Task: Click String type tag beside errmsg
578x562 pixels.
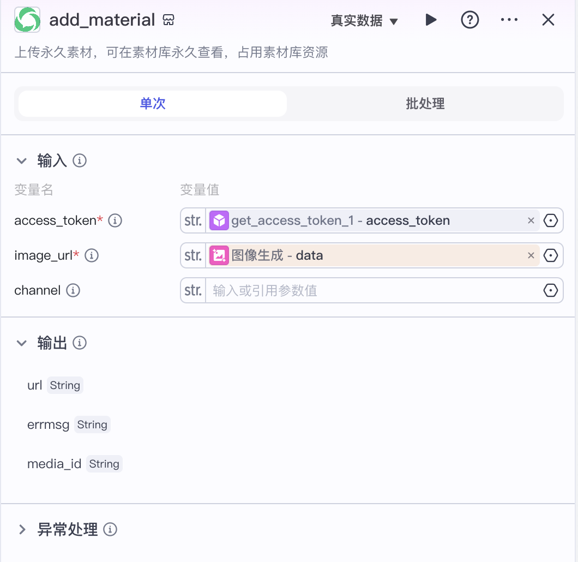Action: pos(92,425)
